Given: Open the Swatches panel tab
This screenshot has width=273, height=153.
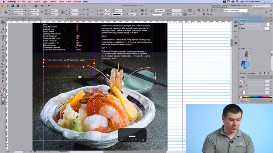Looking at the screenshot, I should coord(244,101).
